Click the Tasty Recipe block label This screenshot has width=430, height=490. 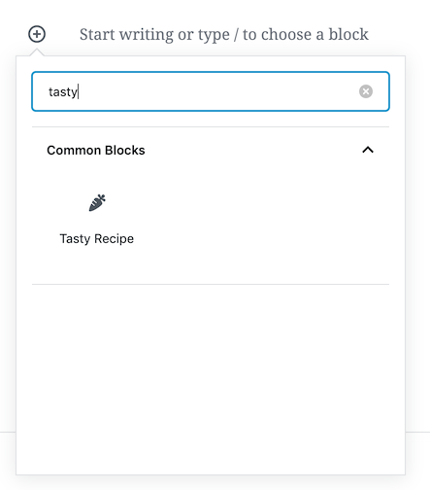pyautogui.click(x=97, y=239)
